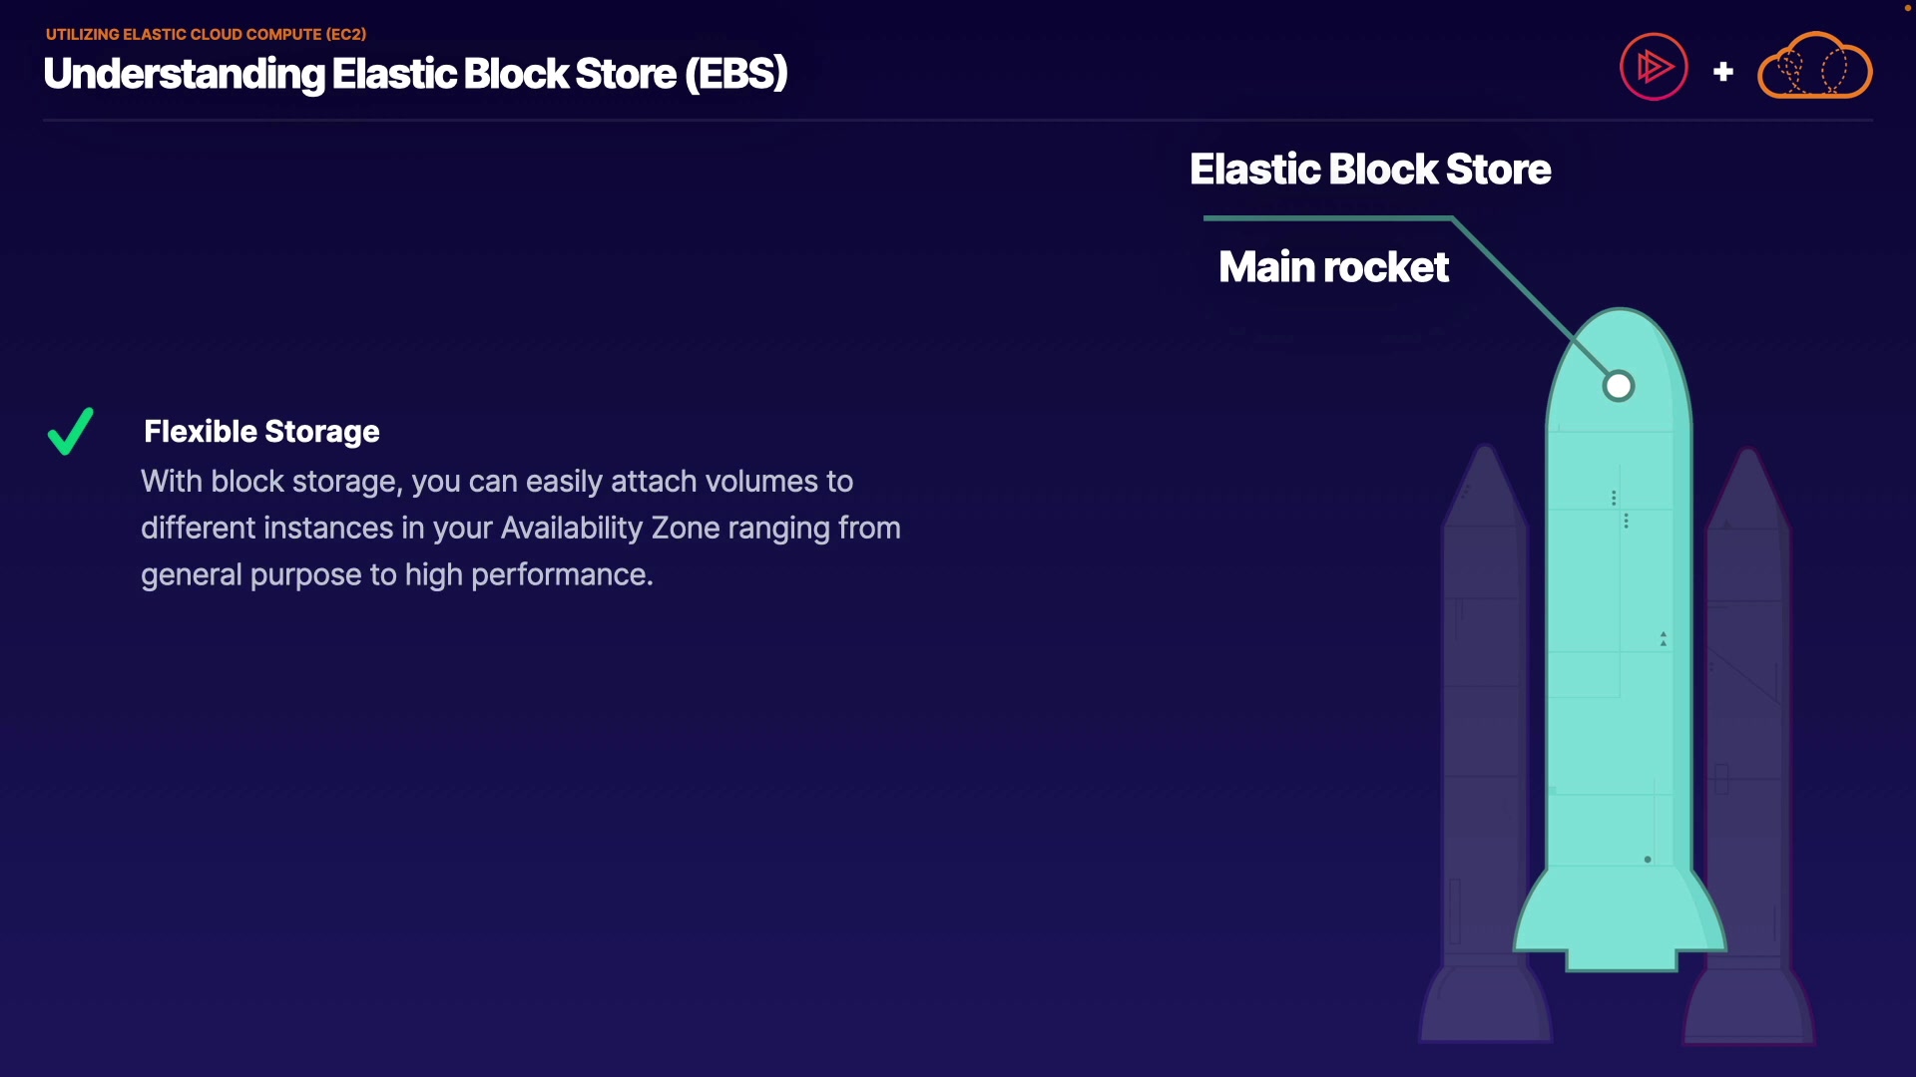Click the green checkmark beside Flexible Storage
Viewport: 1916px width, 1077px height.
(x=71, y=432)
